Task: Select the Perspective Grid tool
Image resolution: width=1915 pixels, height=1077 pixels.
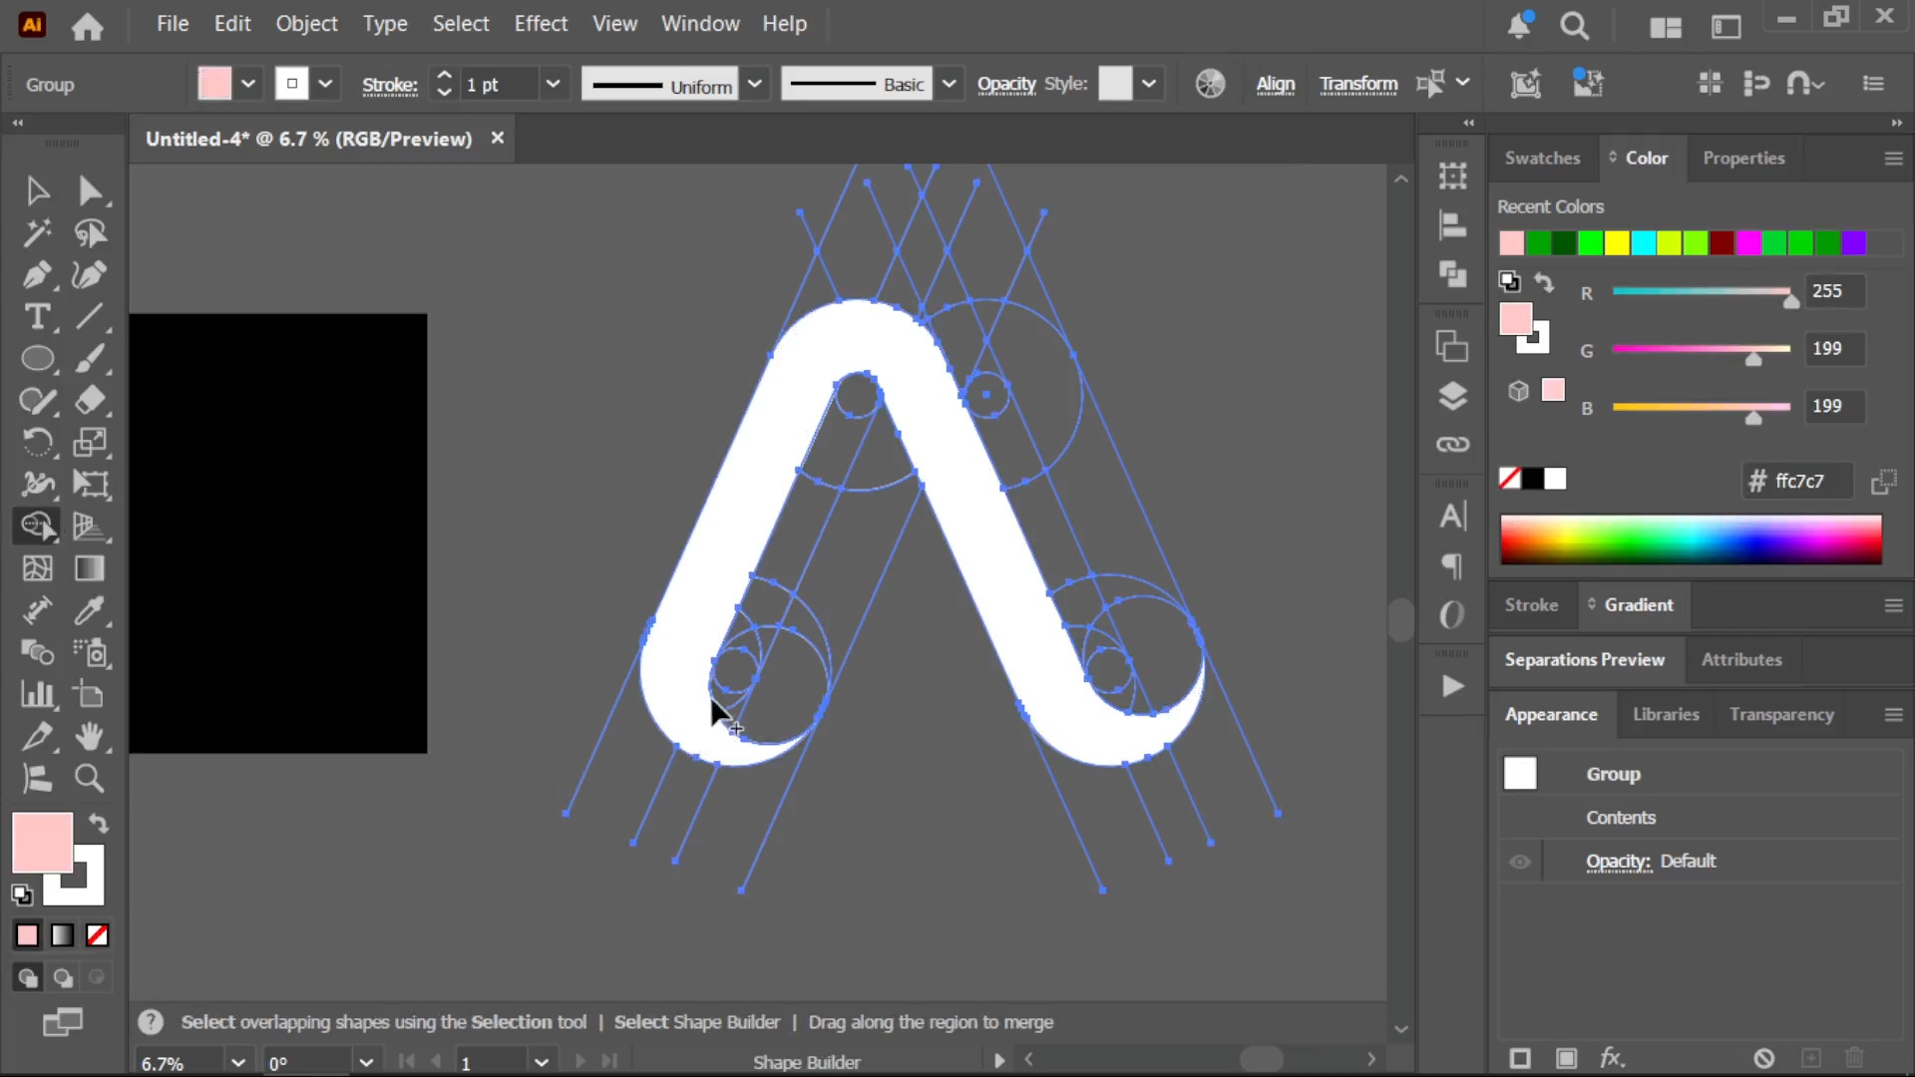Action: click(x=90, y=527)
